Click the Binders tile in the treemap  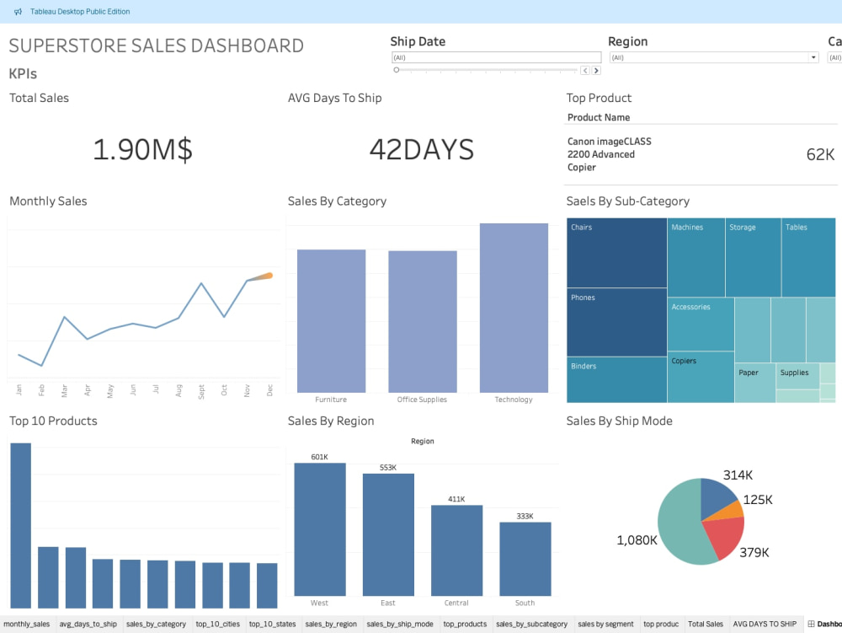click(617, 380)
